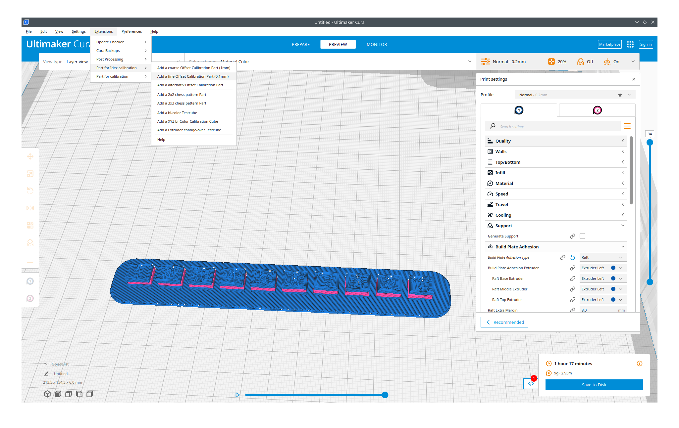Click the simulation path slider handle
679x428 pixels.
pyautogui.click(x=385, y=395)
